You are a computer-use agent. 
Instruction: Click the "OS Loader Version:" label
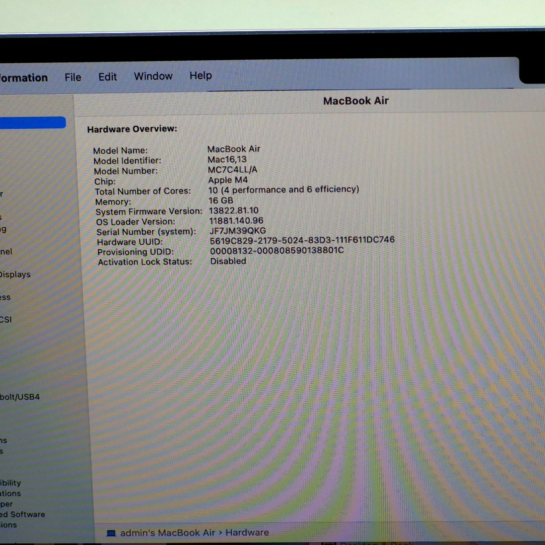(135, 222)
